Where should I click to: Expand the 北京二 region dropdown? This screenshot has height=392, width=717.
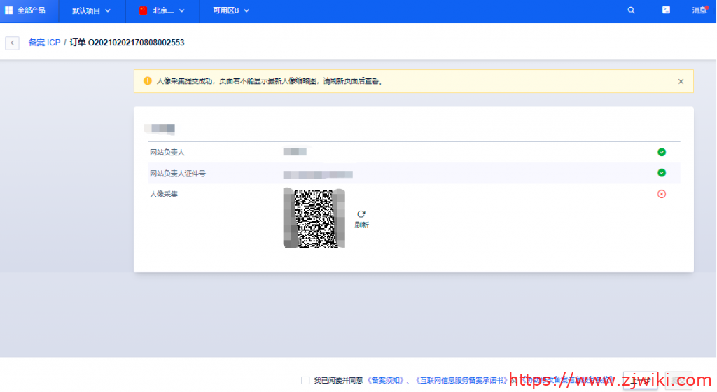click(162, 10)
